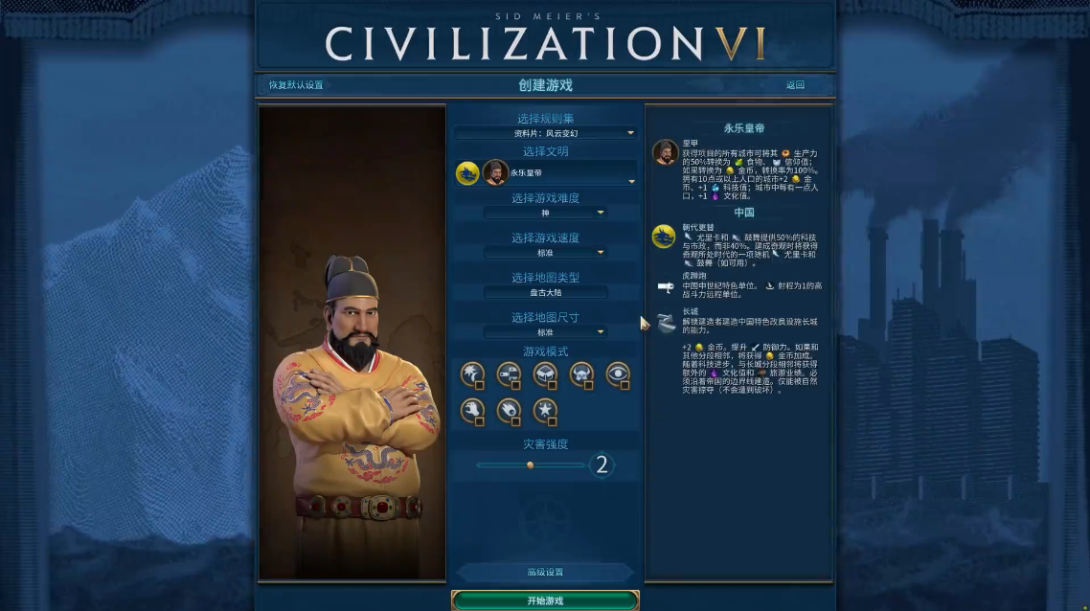The width and height of the screenshot is (1090, 611).
Task: Tick the checkbox on the cards shuffle mode
Action: pos(516,385)
